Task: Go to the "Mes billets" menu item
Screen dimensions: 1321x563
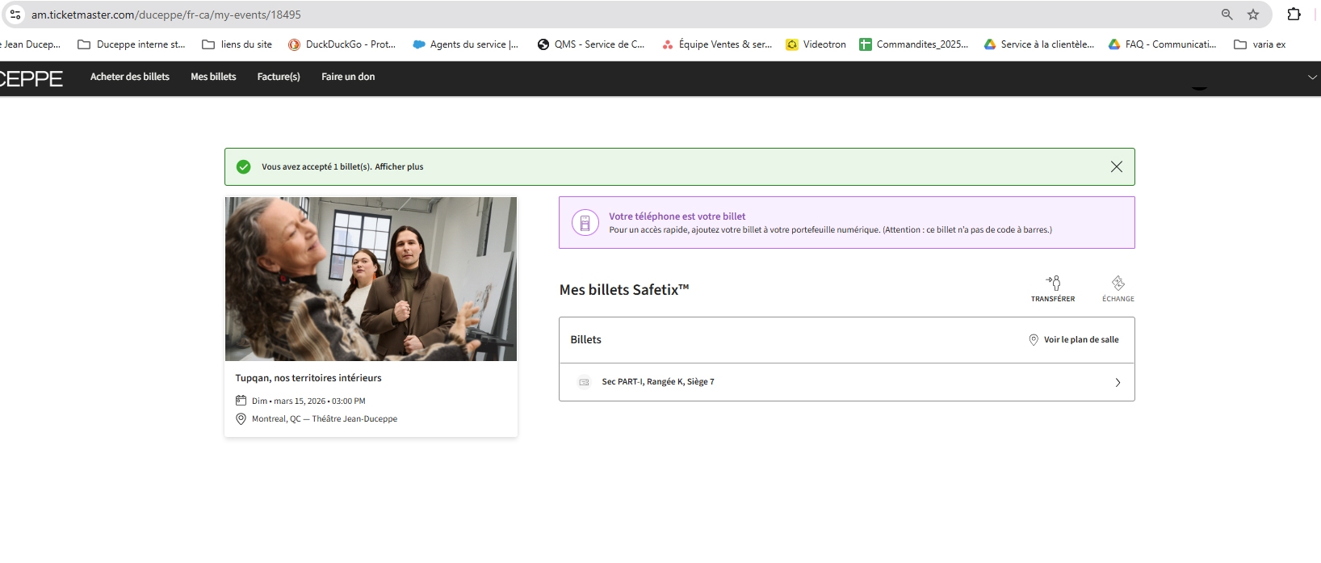Action: [213, 77]
